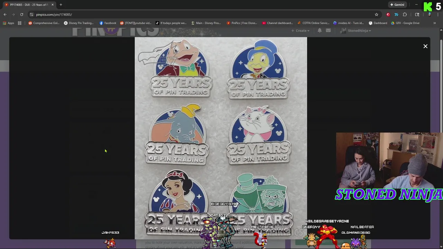Open a new browser tab

pos(61,5)
